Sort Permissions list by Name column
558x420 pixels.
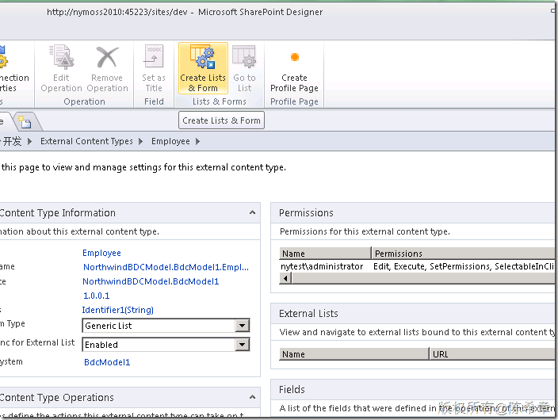point(325,254)
